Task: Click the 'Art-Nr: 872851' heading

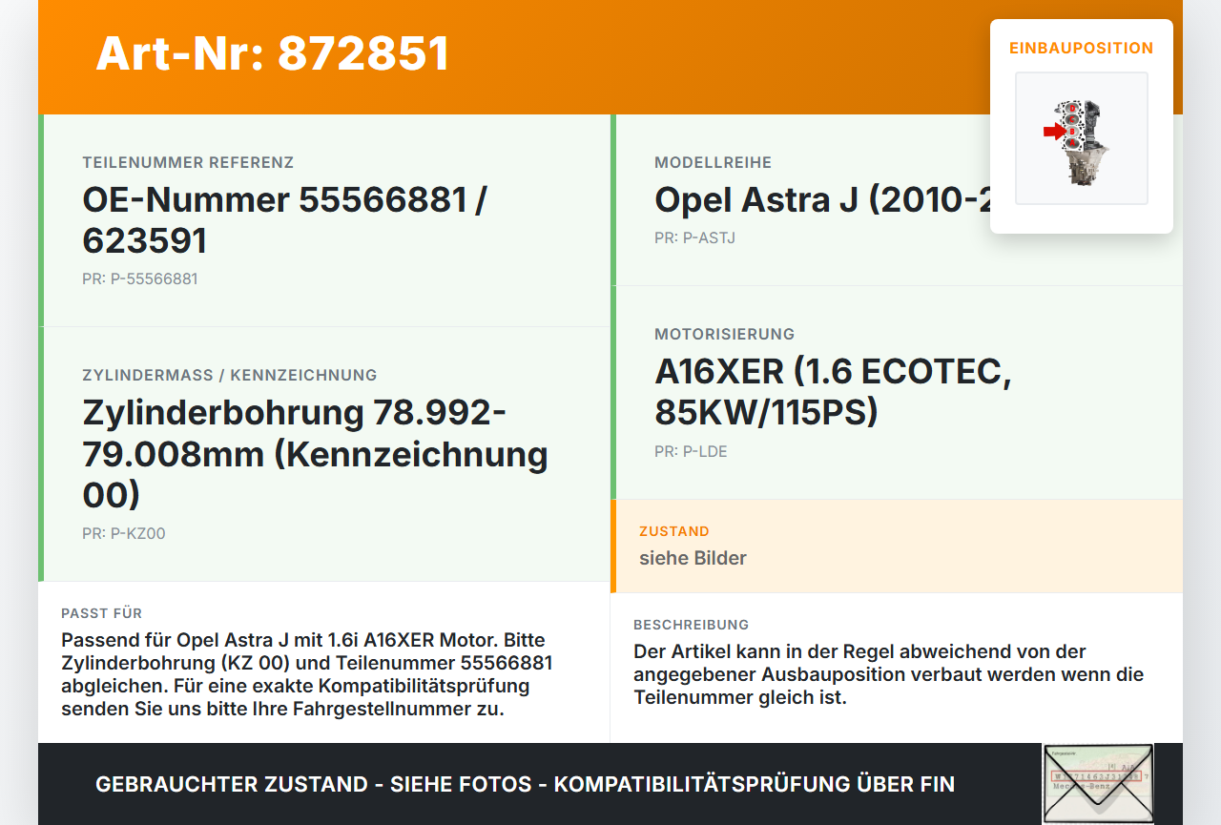Action: pos(273,53)
